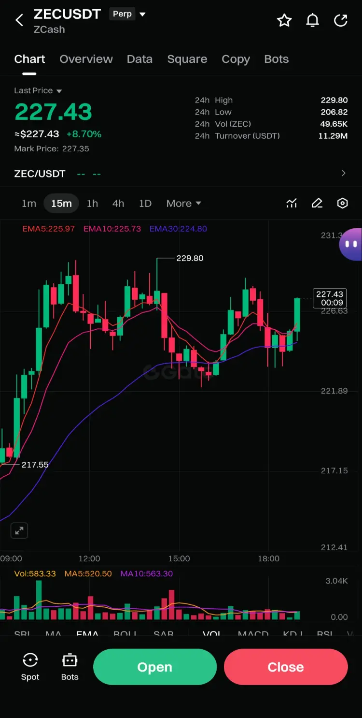Expand the Last Price selector
This screenshot has width=362, height=718.
pos(38,90)
